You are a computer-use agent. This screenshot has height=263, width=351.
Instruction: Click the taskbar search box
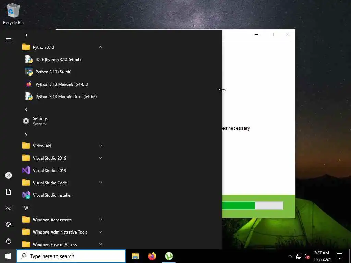71,256
